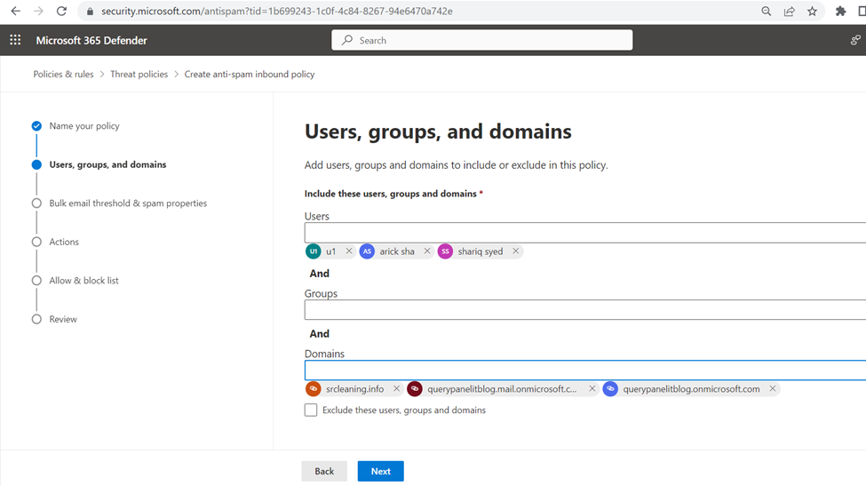Remove querypanelitblog.onmicrosoft.com domain
The image size is (866, 486).
pyautogui.click(x=773, y=389)
